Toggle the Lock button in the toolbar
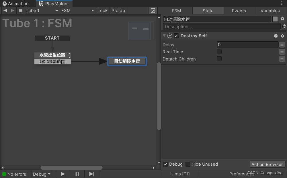 tap(103, 11)
